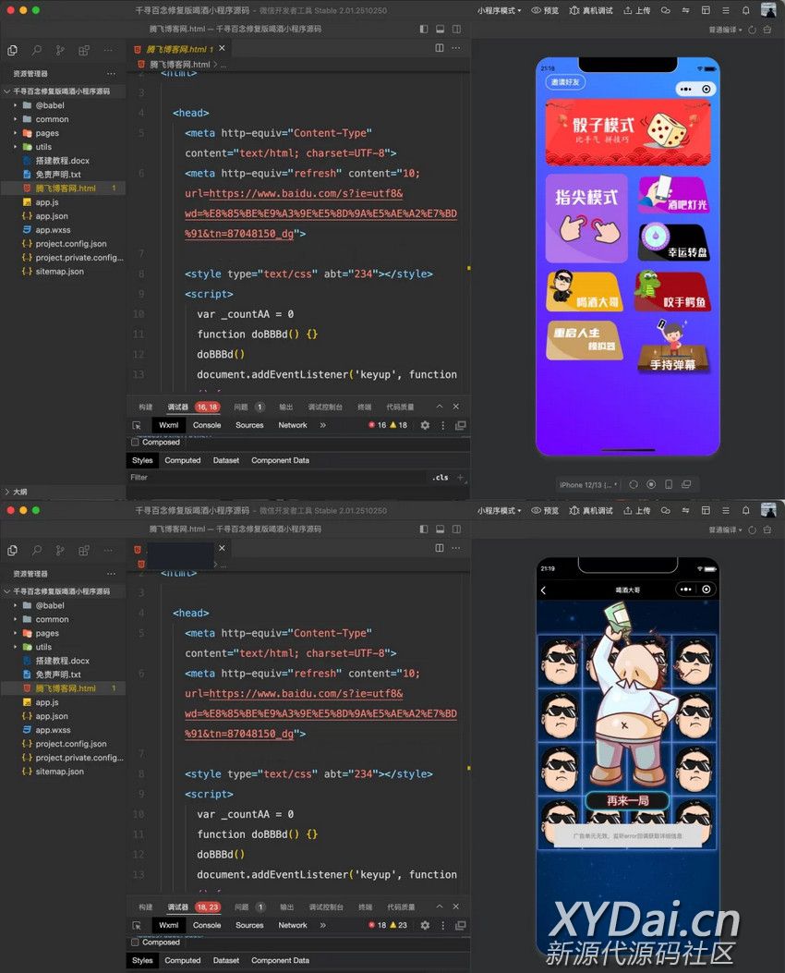
Task: Click the Filter input beside .cls
Action: click(x=277, y=478)
